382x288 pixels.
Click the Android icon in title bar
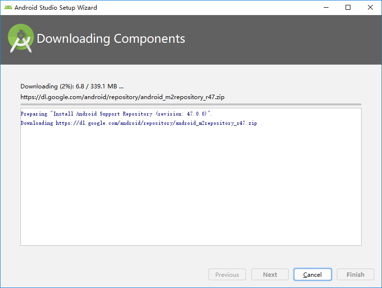[x=8, y=8]
